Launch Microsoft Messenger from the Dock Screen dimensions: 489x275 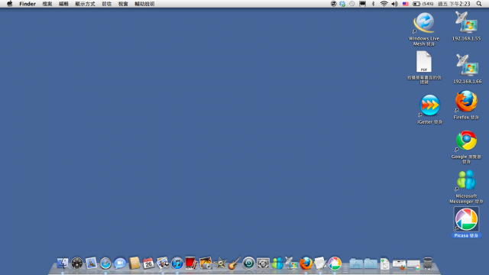[277, 263]
